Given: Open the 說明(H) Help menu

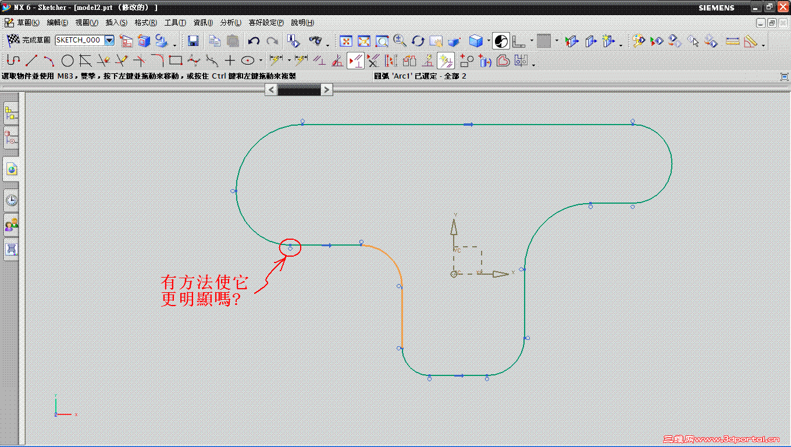Looking at the screenshot, I should pos(302,23).
